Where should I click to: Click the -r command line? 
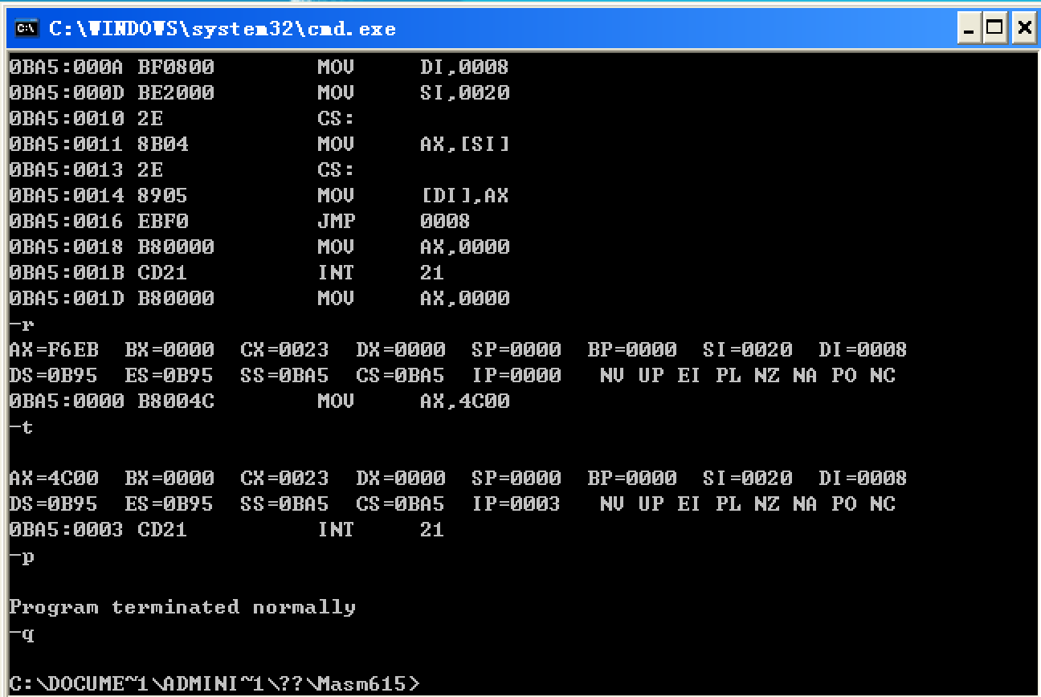click(22, 324)
